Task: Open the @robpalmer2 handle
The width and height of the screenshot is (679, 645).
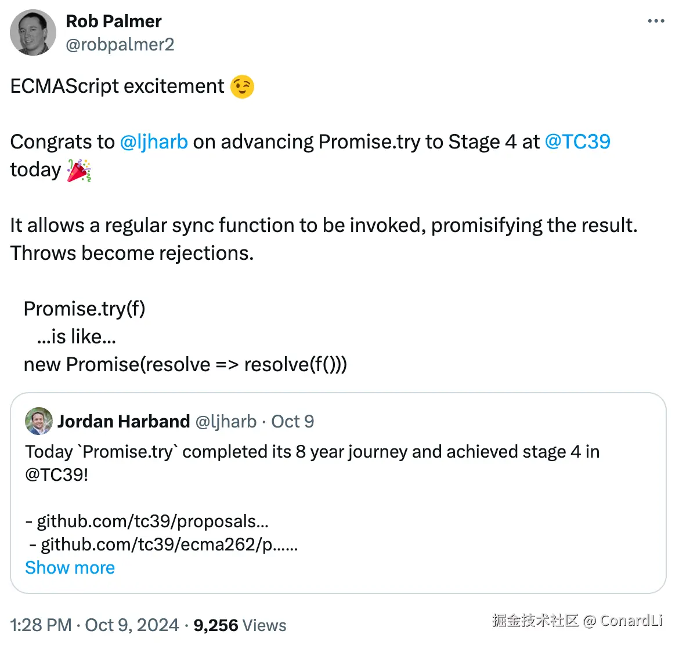Action: pos(120,45)
